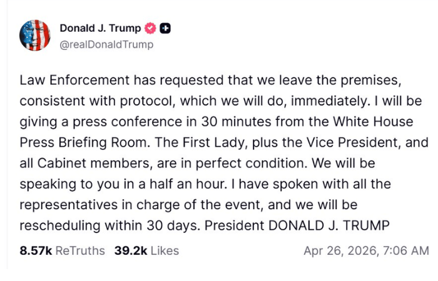Click the black plus badge icon
Screen dimensions: 438x281
(x=165, y=28)
